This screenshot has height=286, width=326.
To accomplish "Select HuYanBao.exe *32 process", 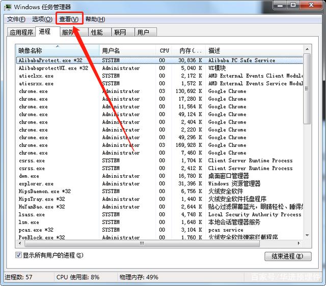I will [159, 207].
